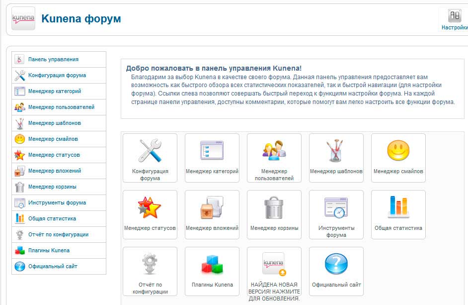
Task: Open the Отчёт по конфигурации link in the sidebar
Action: [x=59, y=234]
